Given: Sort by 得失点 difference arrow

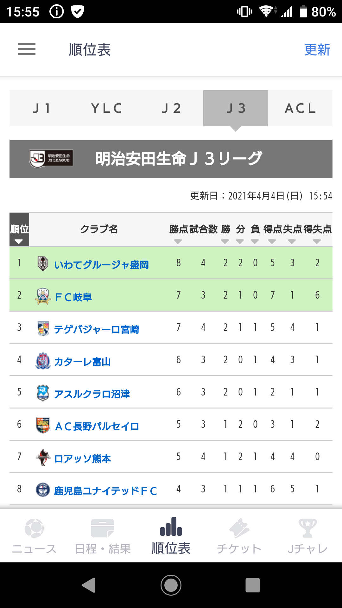Looking at the screenshot, I should coord(317,242).
